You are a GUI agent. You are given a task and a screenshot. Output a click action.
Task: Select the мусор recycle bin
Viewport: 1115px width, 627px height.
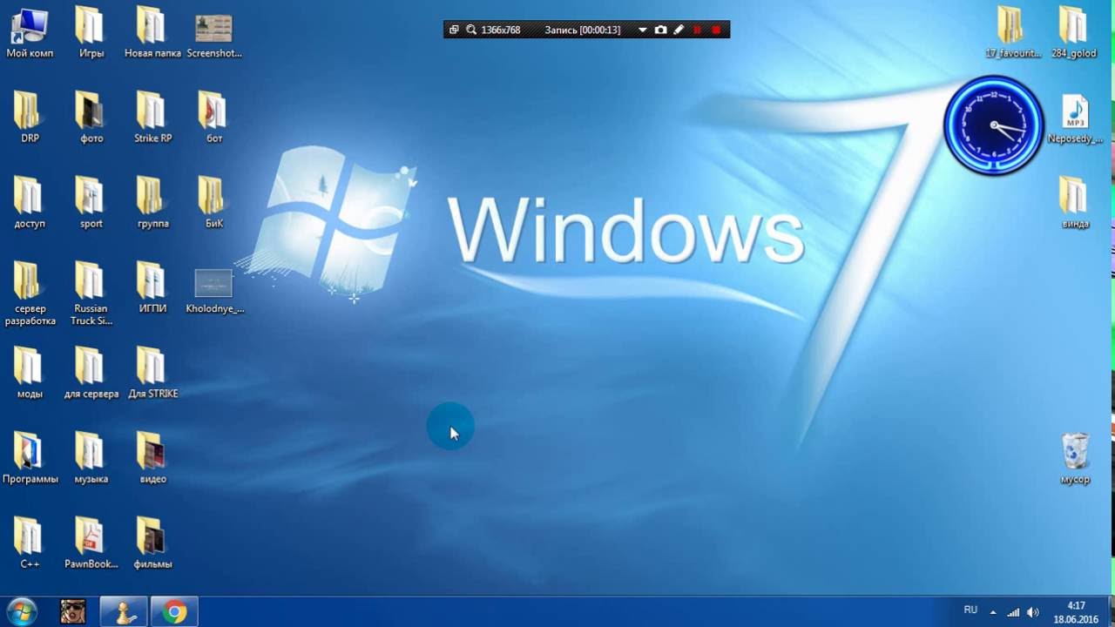(1075, 459)
